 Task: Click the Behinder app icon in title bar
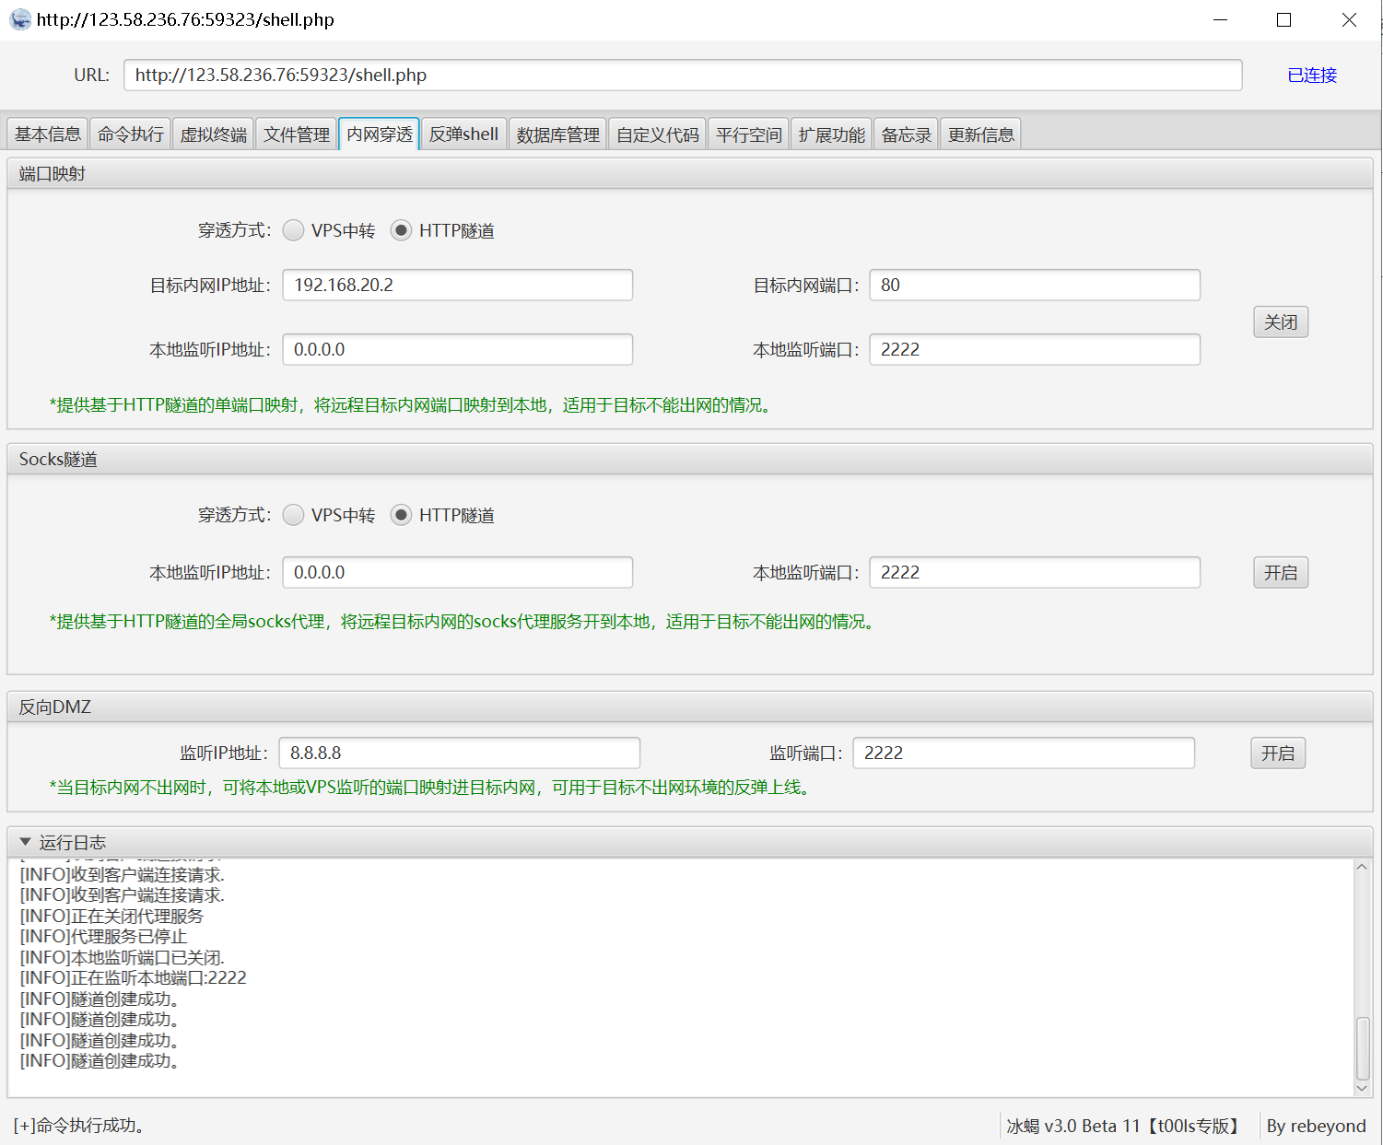click(x=19, y=19)
